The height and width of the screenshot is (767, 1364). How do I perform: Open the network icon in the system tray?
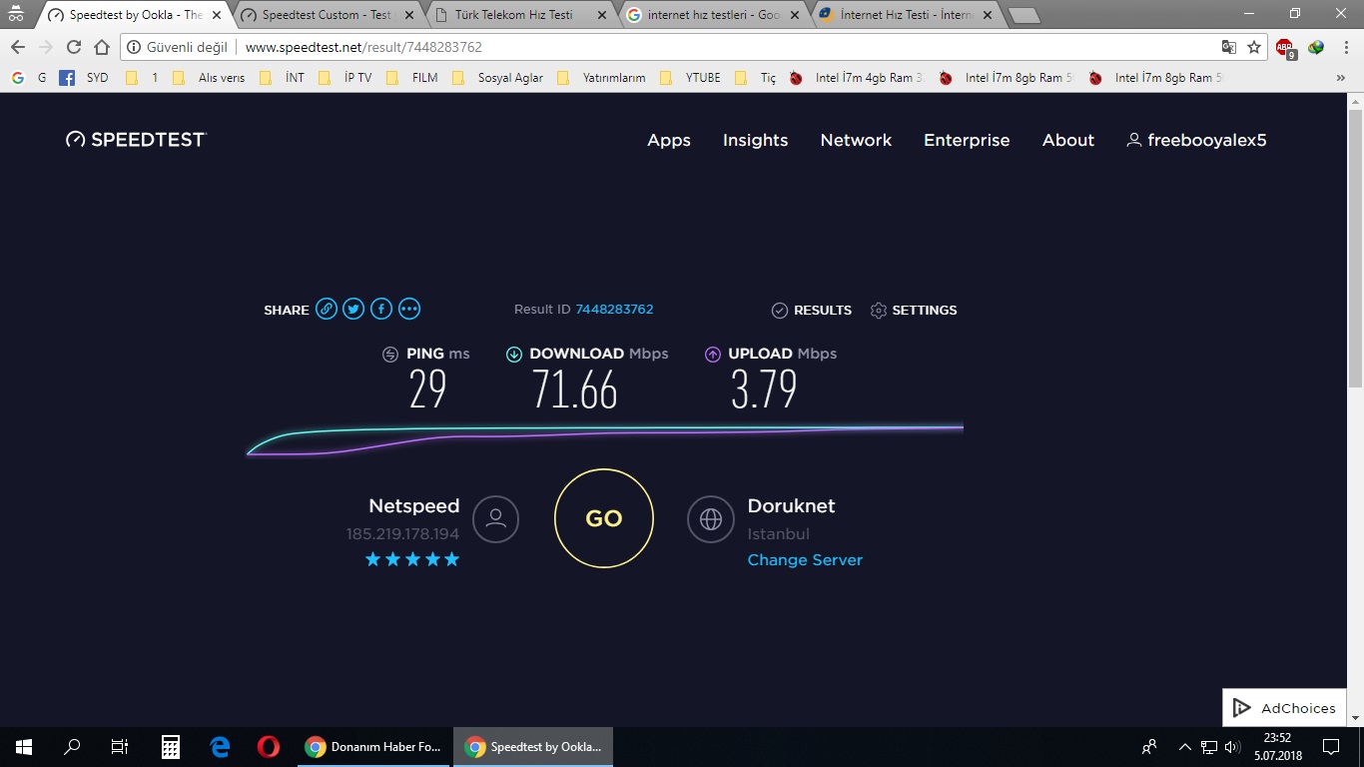pos(1209,746)
